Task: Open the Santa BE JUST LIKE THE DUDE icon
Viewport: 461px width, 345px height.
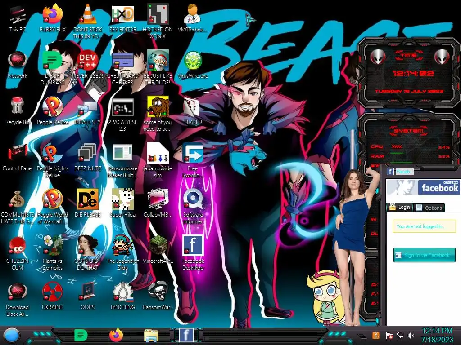Action: click(x=158, y=61)
